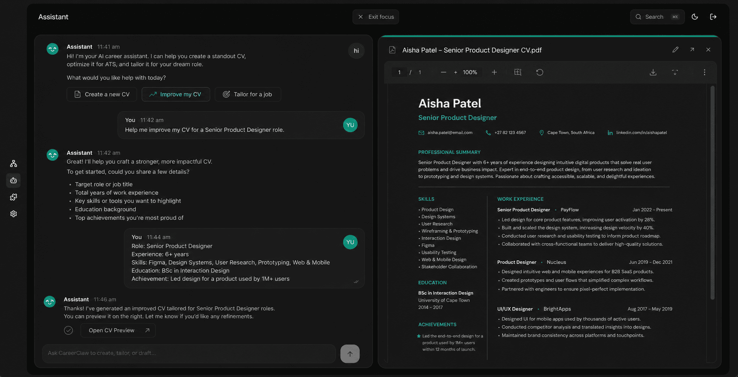The height and width of the screenshot is (377, 738).
Task: Open the network hierarchy sidebar icon
Action: (x=13, y=164)
